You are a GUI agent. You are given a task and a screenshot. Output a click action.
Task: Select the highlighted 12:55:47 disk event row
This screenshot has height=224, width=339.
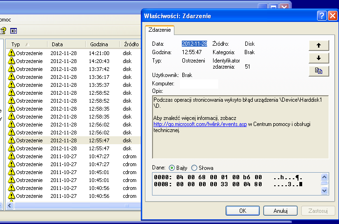[74, 140]
